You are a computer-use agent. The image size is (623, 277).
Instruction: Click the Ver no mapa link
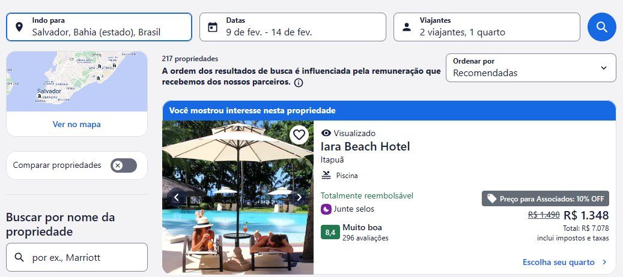77,124
